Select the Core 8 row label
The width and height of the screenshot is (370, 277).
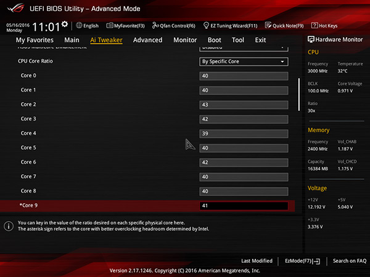tap(28, 191)
